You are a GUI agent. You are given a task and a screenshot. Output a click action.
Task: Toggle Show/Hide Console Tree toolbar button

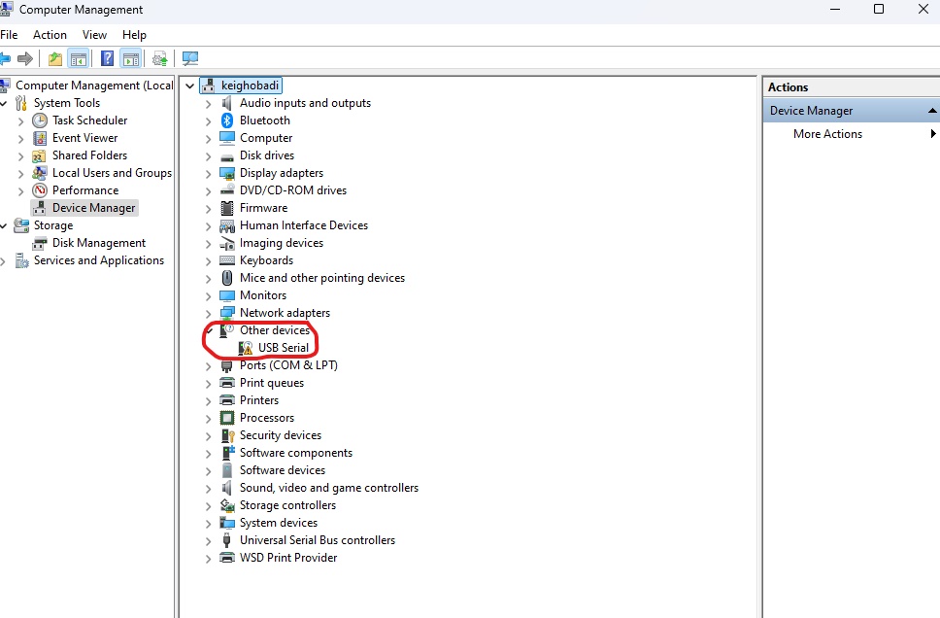(79, 59)
